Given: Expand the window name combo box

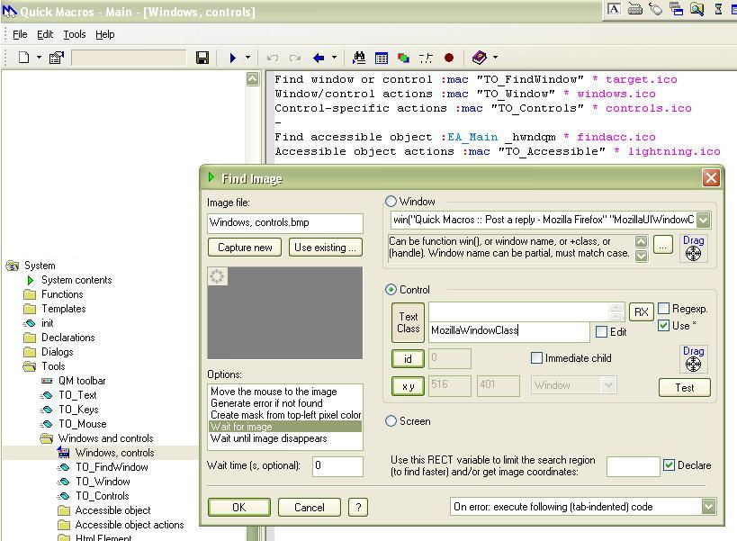Looking at the screenshot, I should [x=703, y=220].
